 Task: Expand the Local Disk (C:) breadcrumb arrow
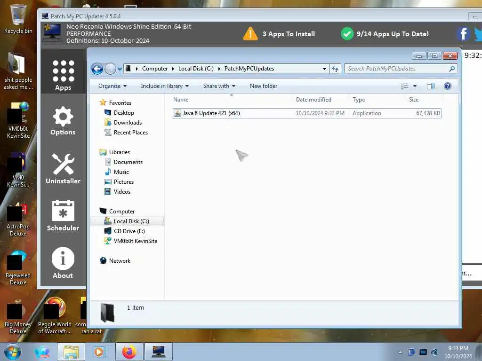[219, 69]
